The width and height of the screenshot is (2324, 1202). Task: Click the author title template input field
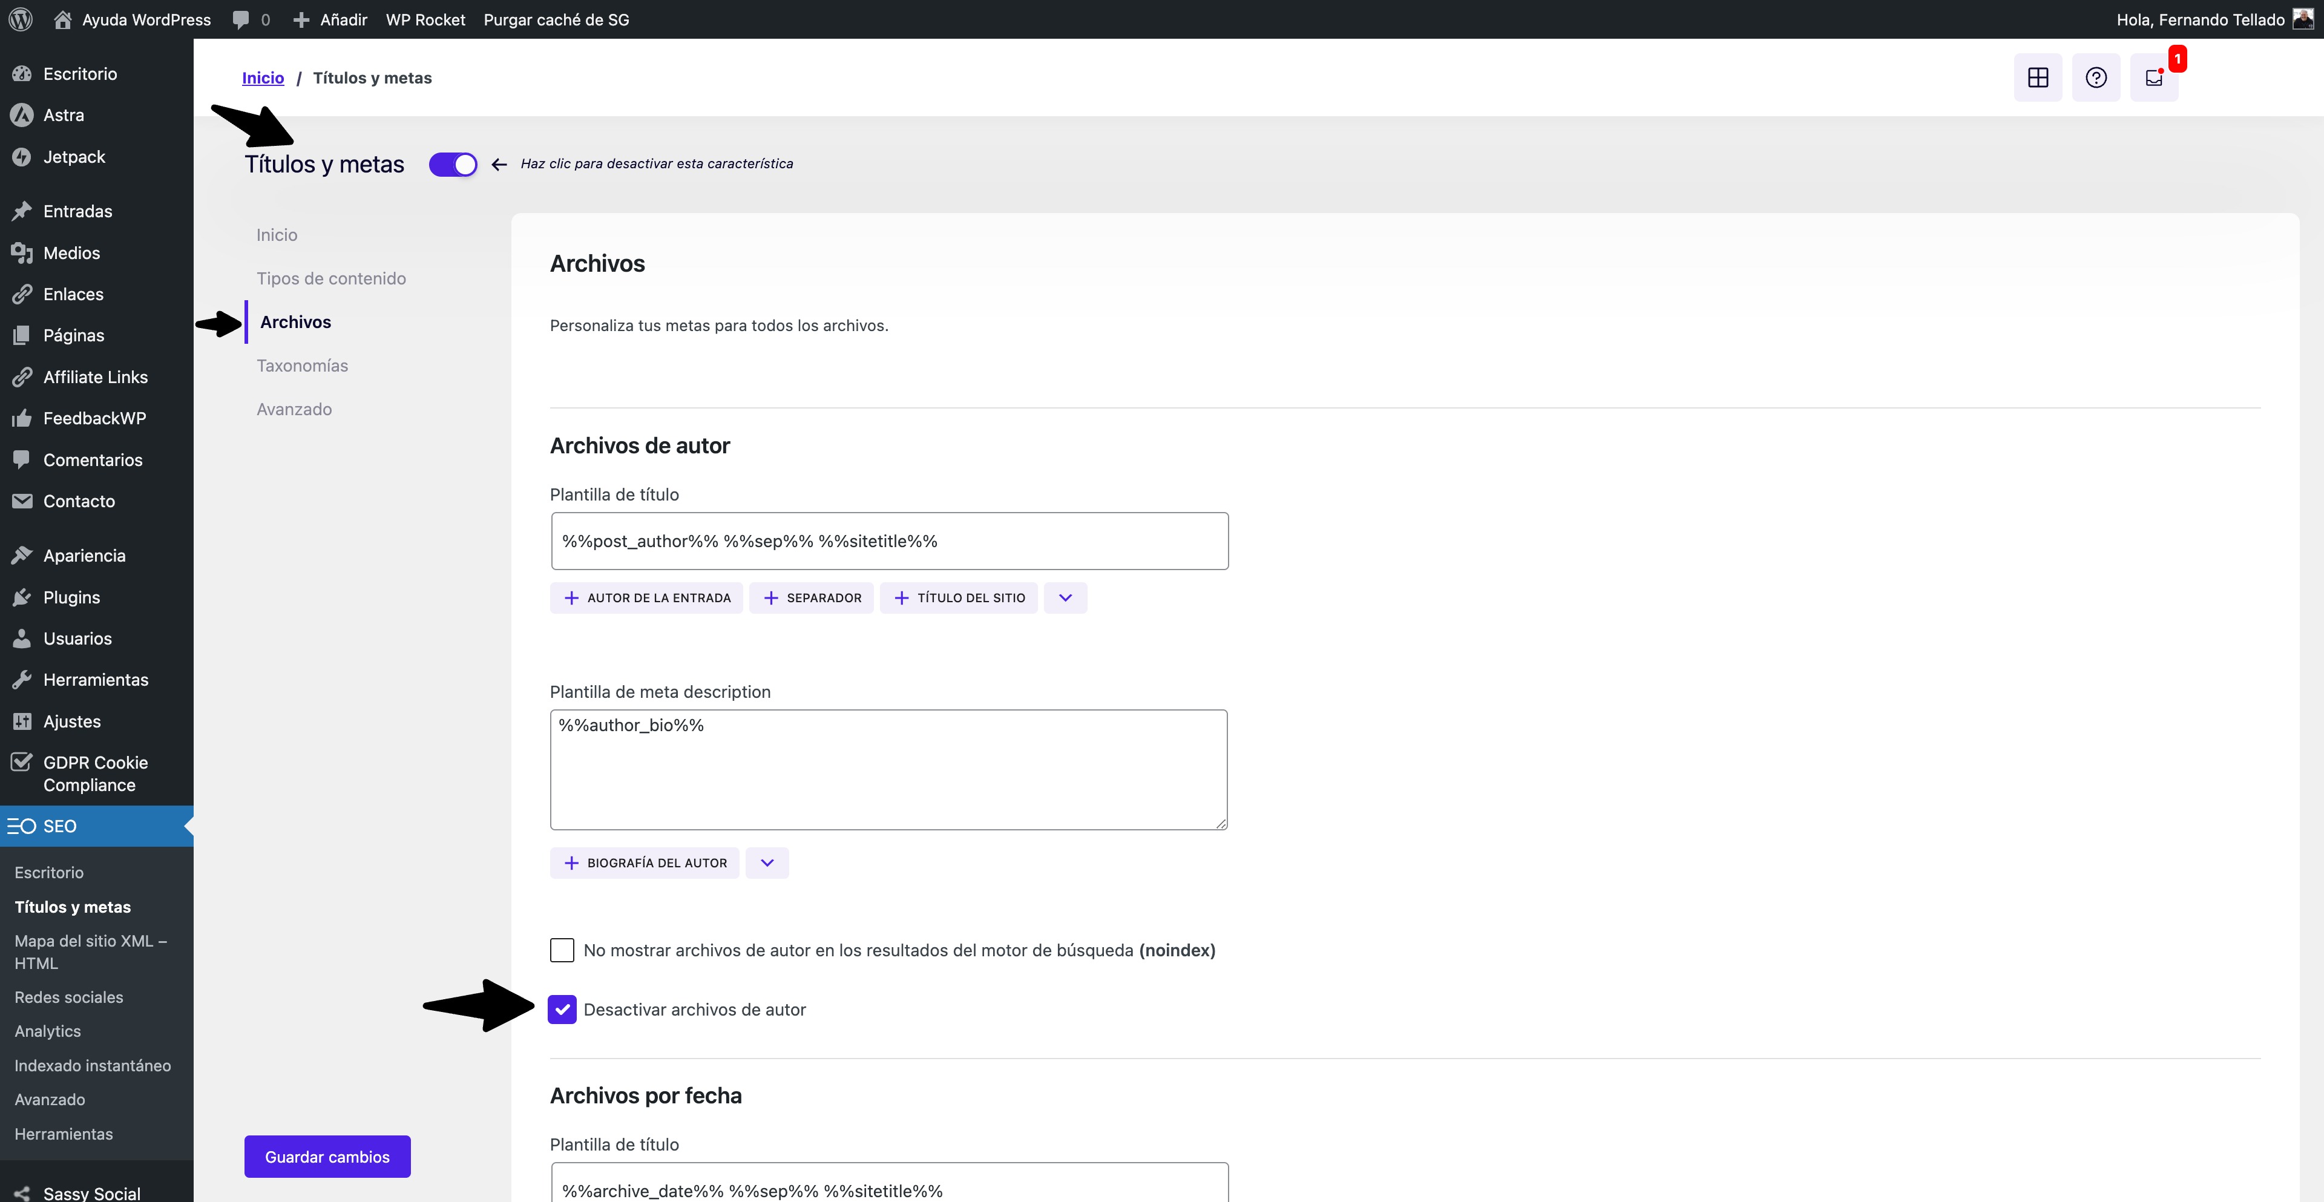(x=888, y=540)
